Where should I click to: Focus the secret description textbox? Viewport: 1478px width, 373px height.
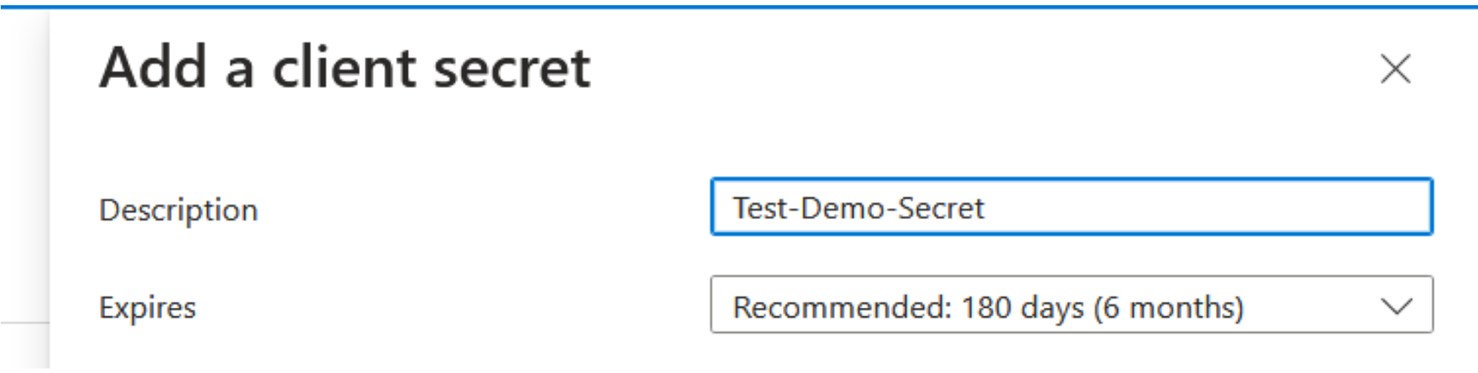(1071, 207)
